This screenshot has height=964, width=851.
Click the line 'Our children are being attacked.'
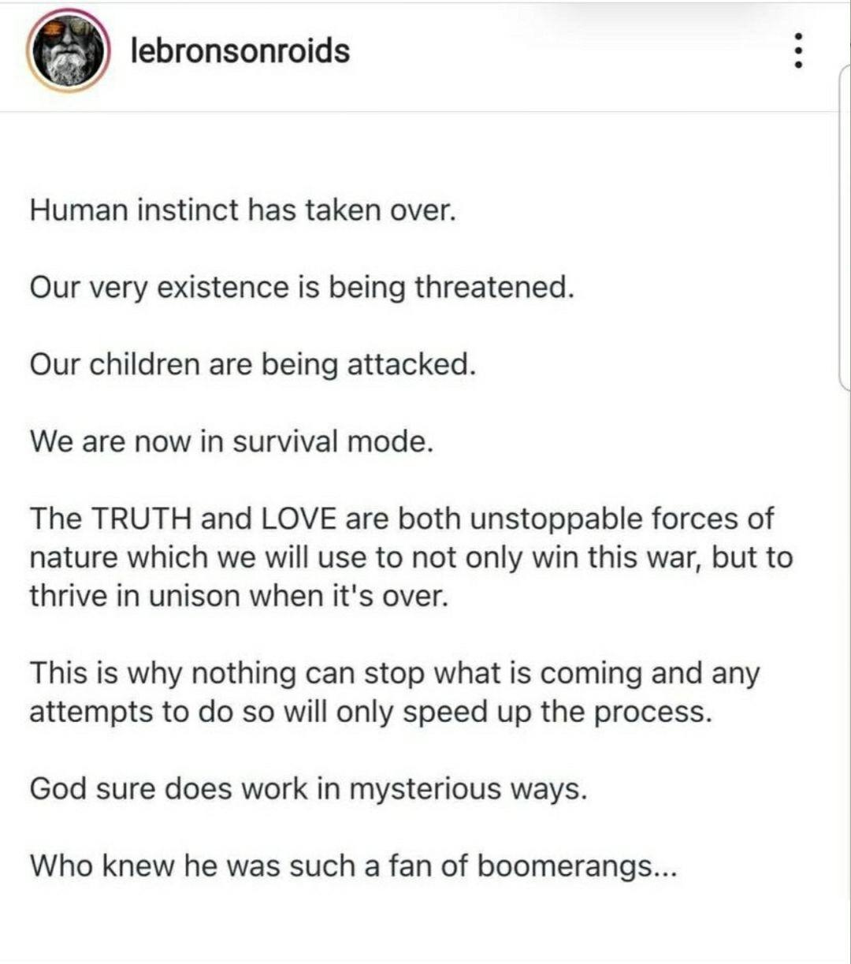(x=253, y=365)
